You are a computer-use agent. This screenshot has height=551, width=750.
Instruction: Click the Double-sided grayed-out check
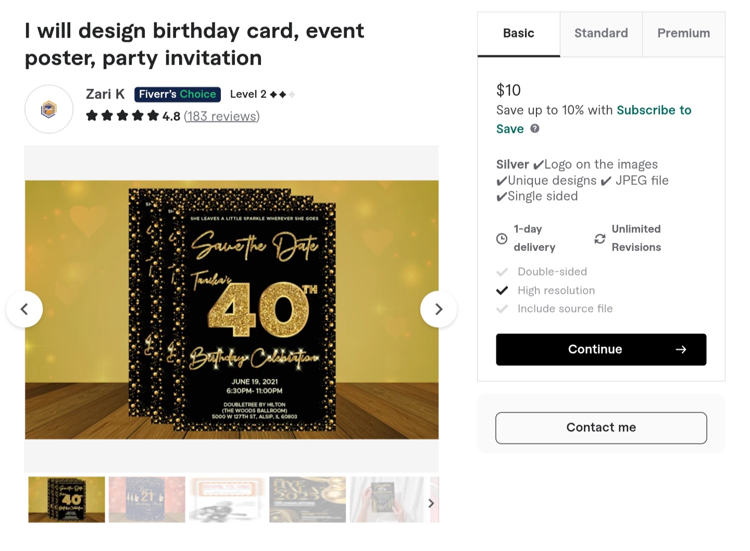502,271
